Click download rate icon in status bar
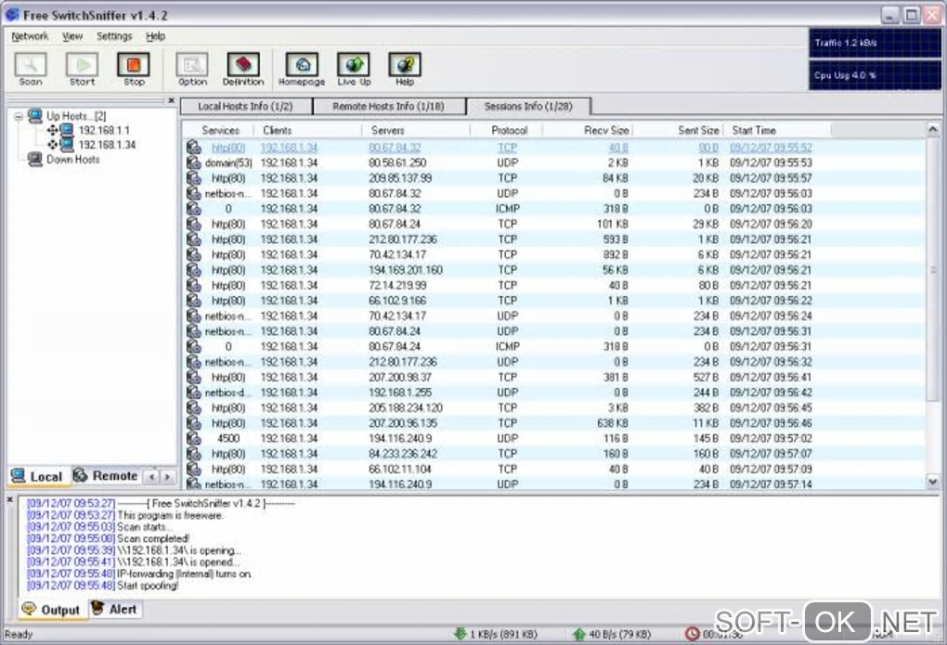The image size is (947, 645). coord(461,634)
